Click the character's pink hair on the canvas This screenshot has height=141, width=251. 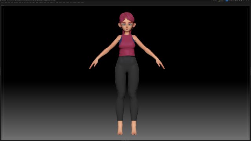click(127, 16)
